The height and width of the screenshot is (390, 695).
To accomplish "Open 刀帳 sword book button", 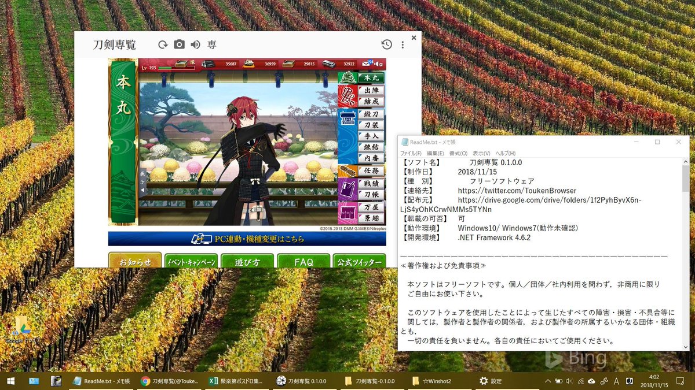I will coord(371,195).
